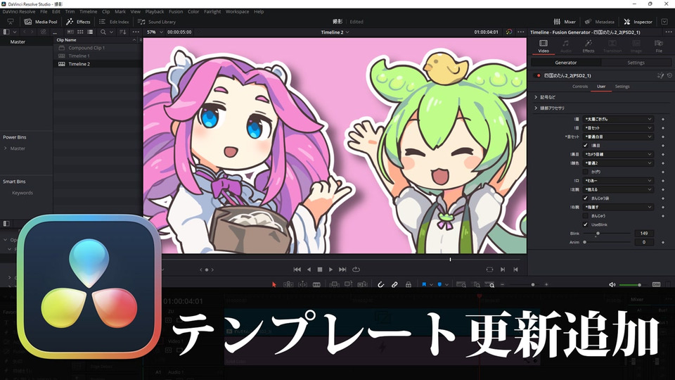Image resolution: width=675 pixels, height=380 pixels.
Task: Adjust the green volume slider
Action: click(x=632, y=285)
